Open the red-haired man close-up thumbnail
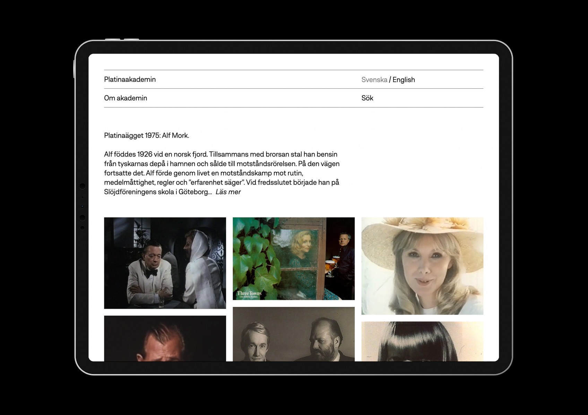The height and width of the screenshot is (415, 588). (165, 338)
